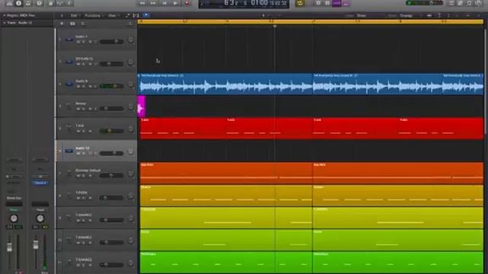This screenshot has width=488, height=274.
Task: Click the Fast Forward transport button
Action: coord(153,3)
